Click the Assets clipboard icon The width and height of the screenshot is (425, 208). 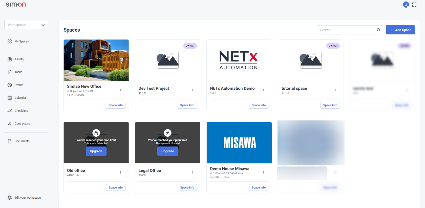point(10,59)
